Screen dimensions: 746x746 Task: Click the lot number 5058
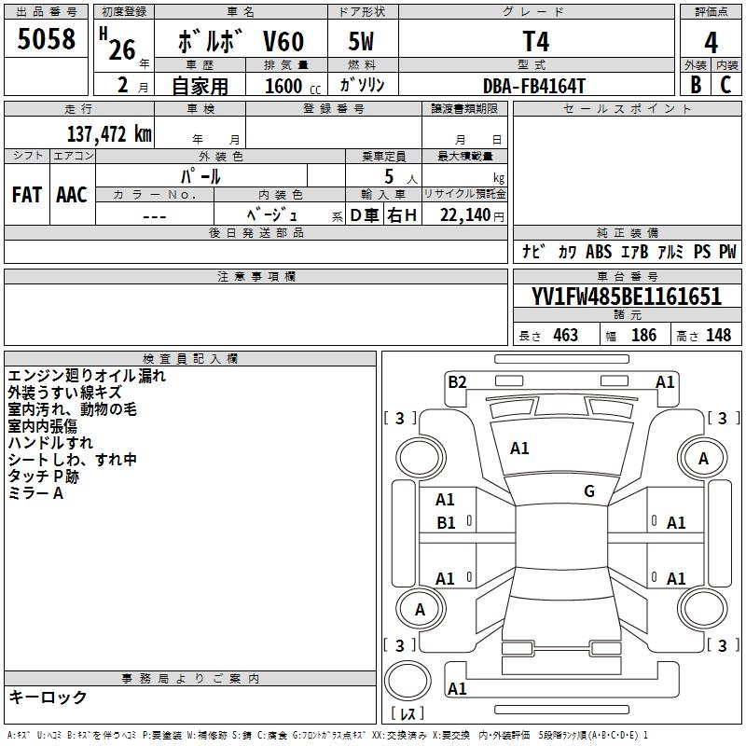click(x=46, y=38)
